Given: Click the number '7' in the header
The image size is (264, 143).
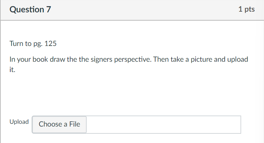Looking at the screenshot, I should (48, 10).
